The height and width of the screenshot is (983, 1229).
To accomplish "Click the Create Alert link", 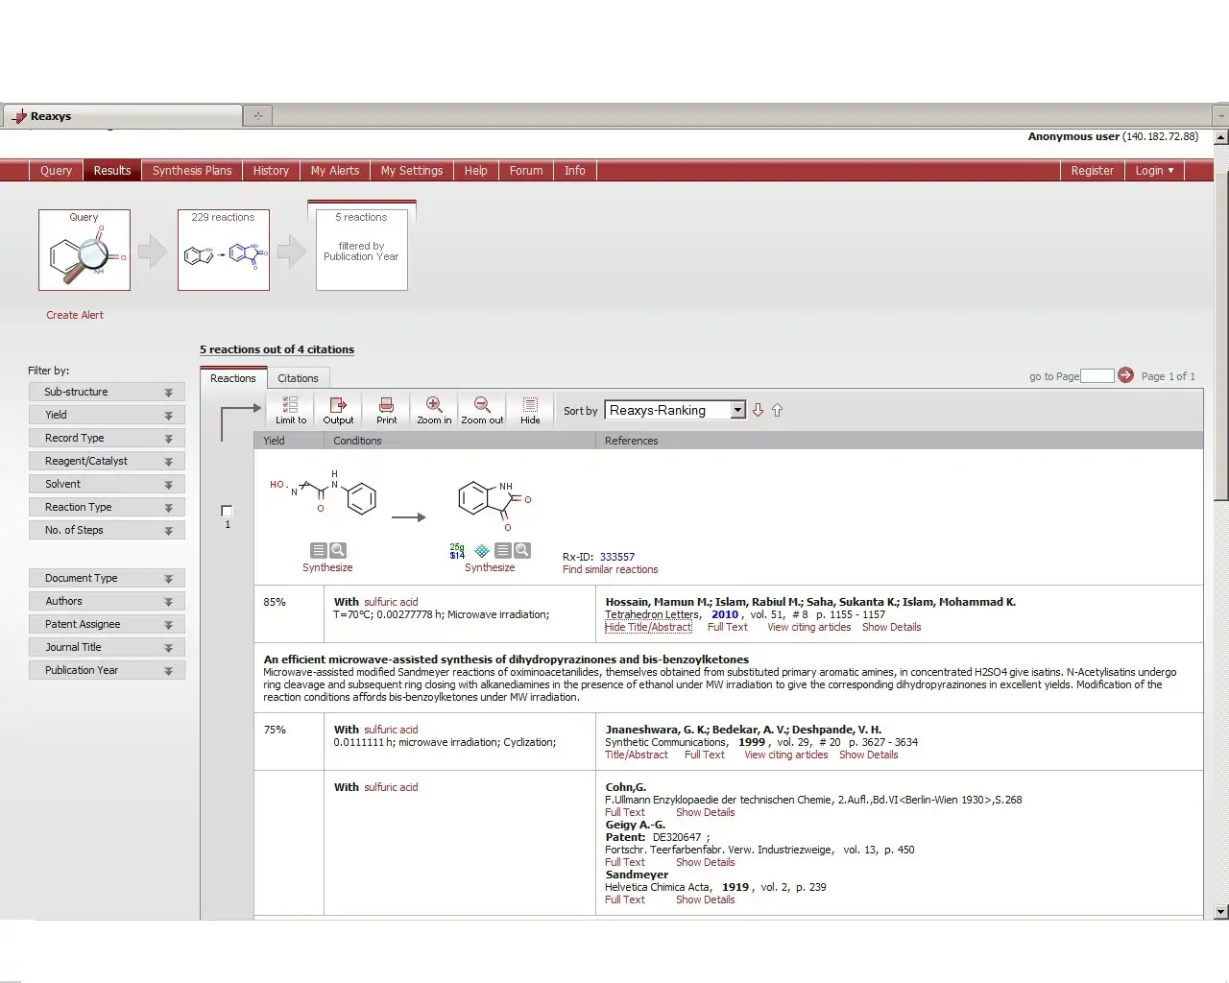I will [75, 315].
